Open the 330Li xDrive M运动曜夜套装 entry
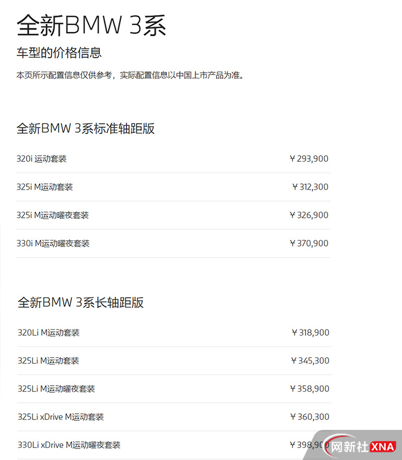The height and width of the screenshot is (460, 402). click(69, 445)
